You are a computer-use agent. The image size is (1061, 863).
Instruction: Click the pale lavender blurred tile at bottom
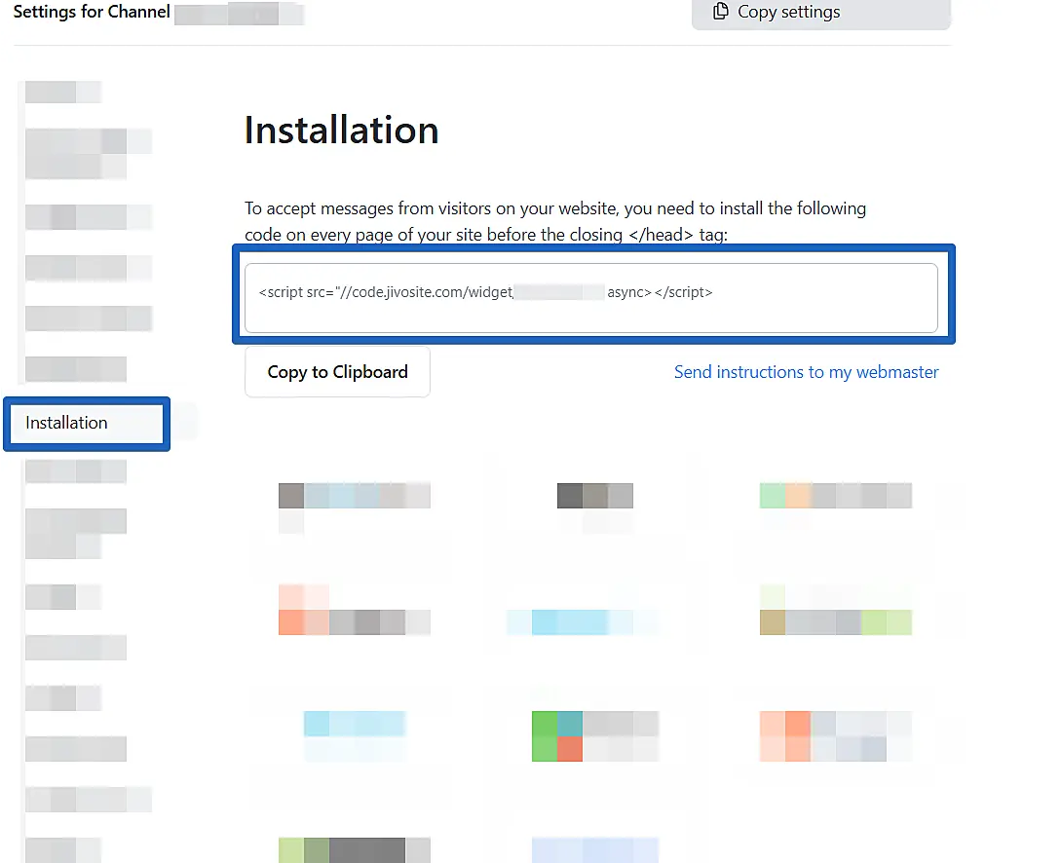pyautogui.click(x=594, y=849)
